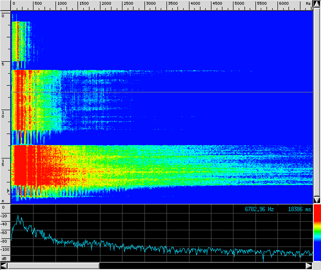Image resolution: width=321 pixels, height=270 pixels.
Task: Click the up arrow of vertical scrollbar
Action: click(317, 4)
